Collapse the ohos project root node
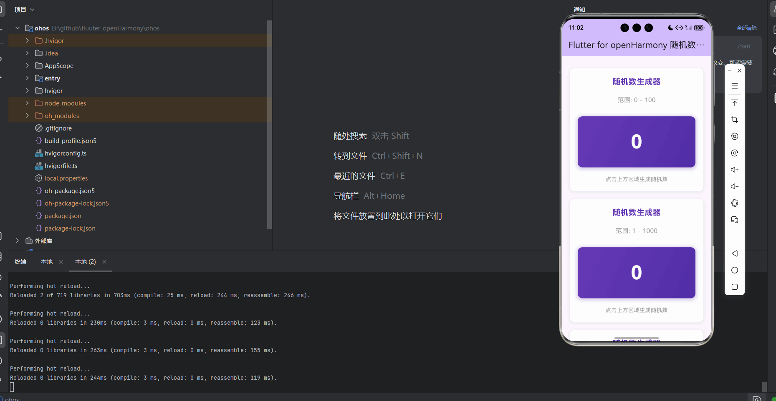 [17, 28]
